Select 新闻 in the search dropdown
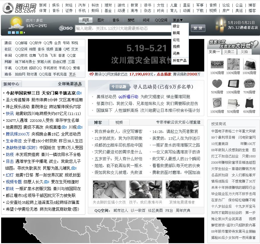The width and height of the screenshot is (260, 244). [176, 33]
